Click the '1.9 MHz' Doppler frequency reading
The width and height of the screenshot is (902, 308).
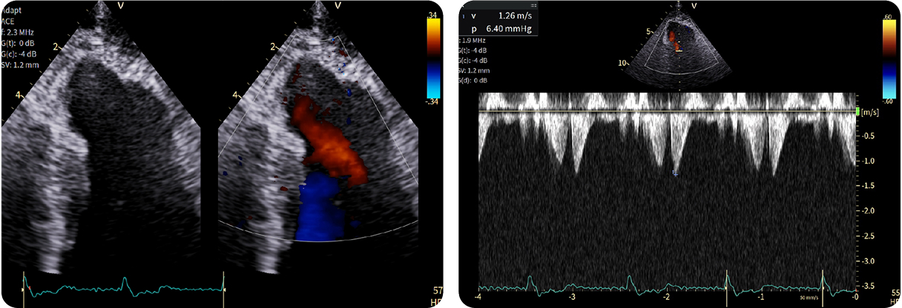tap(475, 40)
